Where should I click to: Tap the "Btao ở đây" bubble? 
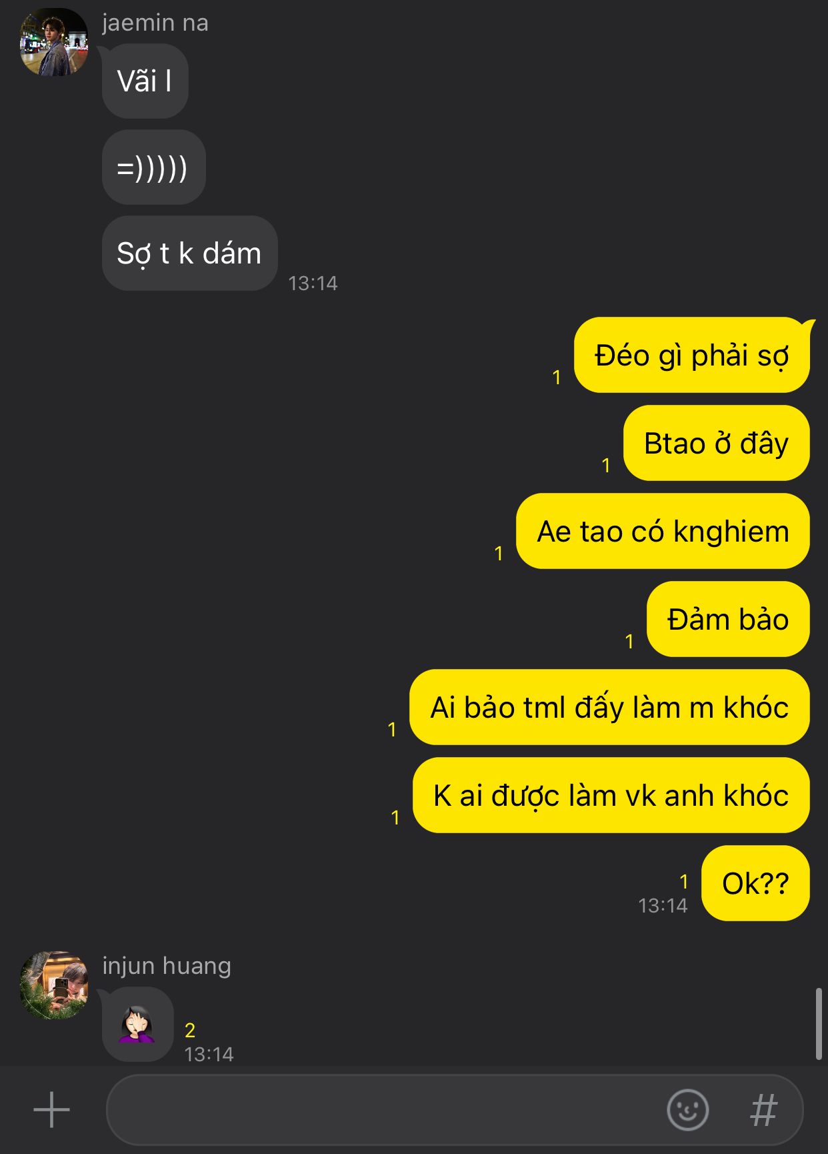(x=717, y=444)
